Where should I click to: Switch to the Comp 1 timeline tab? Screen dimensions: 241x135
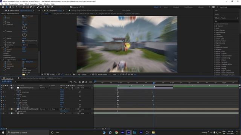click(x=8, y=78)
